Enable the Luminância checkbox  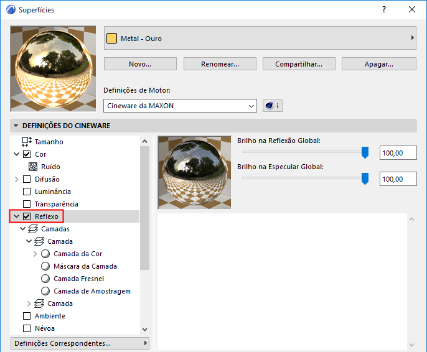click(27, 192)
